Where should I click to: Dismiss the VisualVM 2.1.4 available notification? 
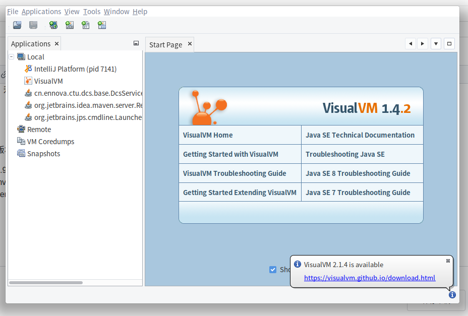pos(448,261)
